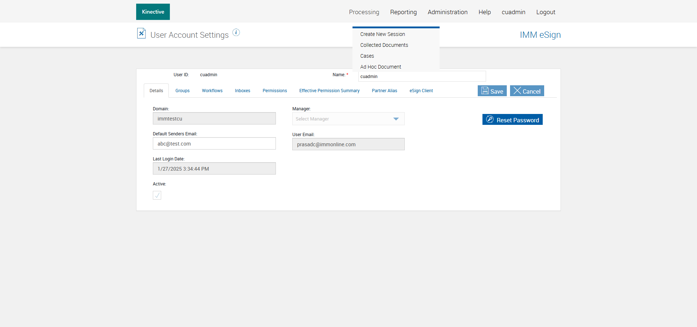Click the info icon beside page title
This screenshot has width=697, height=327.
point(236,32)
